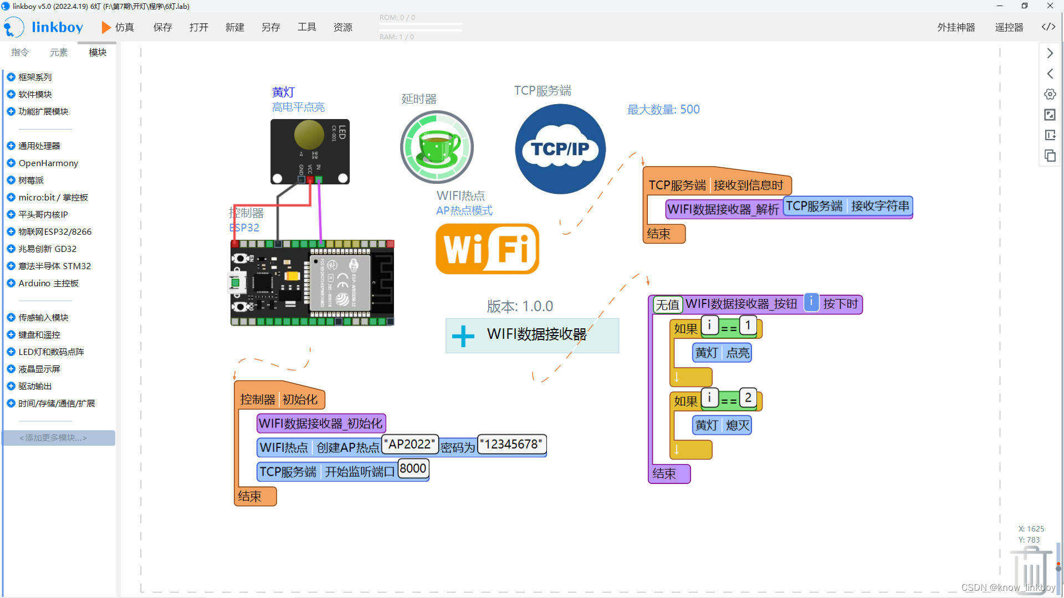This screenshot has width=1064, height=598.
Task: Click the plus icon on WIFI数据接收器 tile
Action: coord(463,336)
